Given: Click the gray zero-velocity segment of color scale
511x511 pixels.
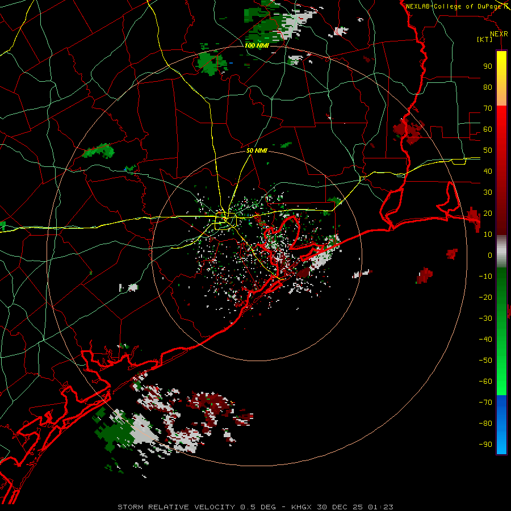Looking at the screenshot, I should point(501,251).
